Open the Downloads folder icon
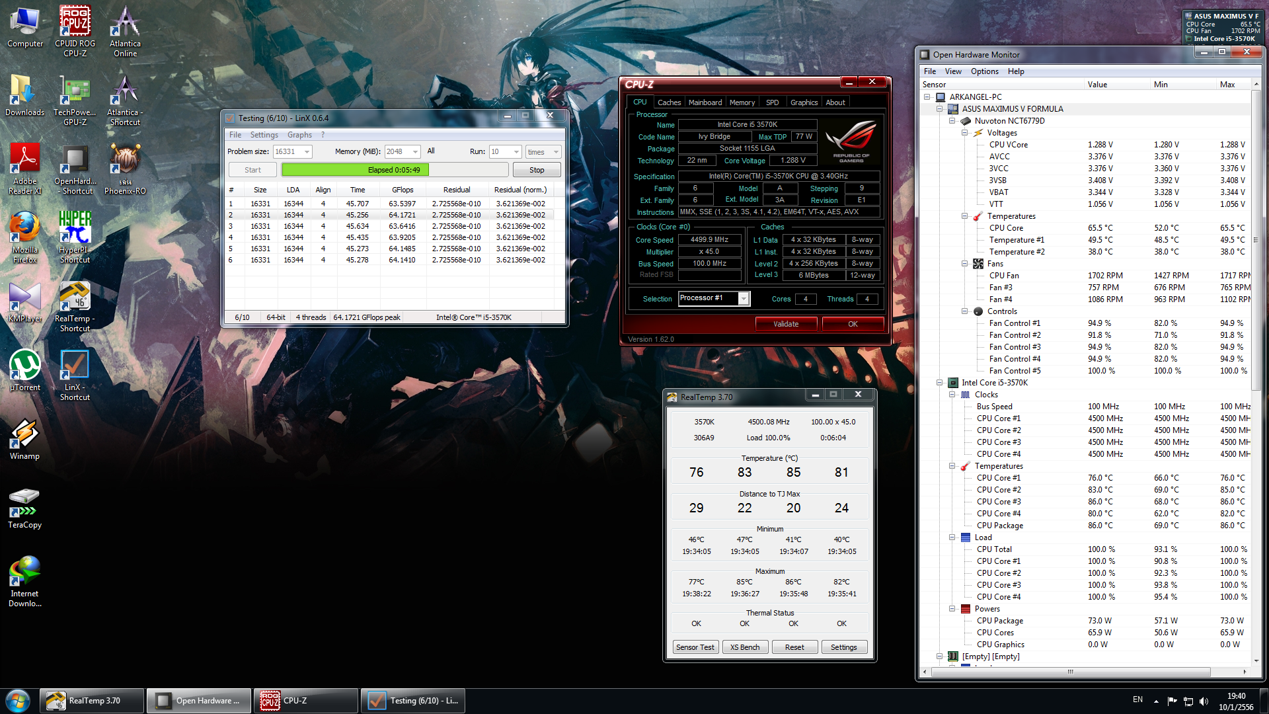The width and height of the screenshot is (1269, 714). pyautogui.click(x=25, y=95)
